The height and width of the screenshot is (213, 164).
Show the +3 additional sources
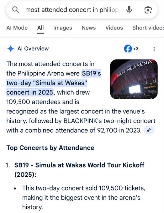136,49
